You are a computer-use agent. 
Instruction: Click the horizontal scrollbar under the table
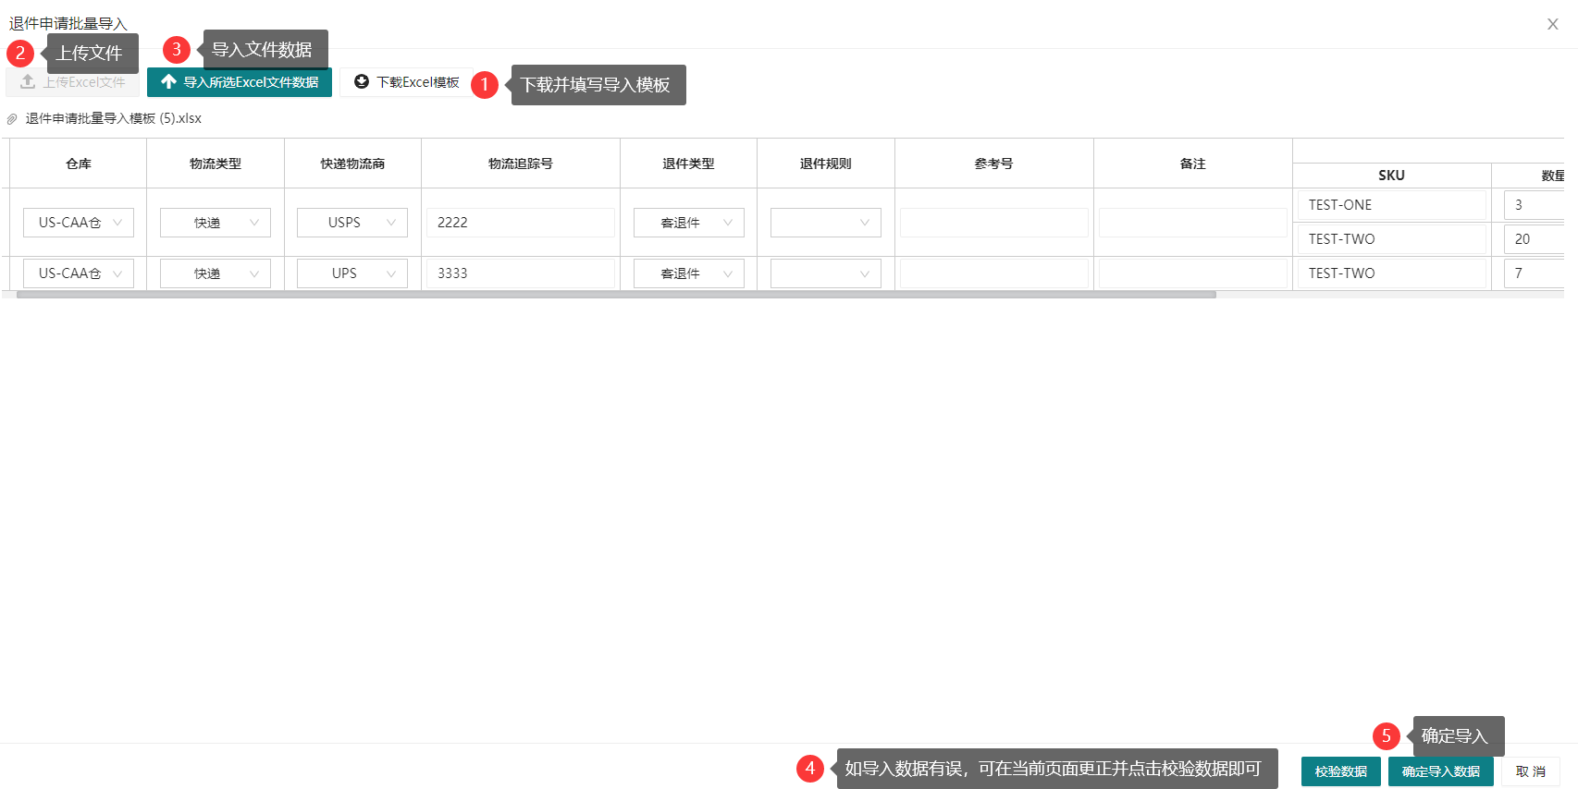(616, 295)
